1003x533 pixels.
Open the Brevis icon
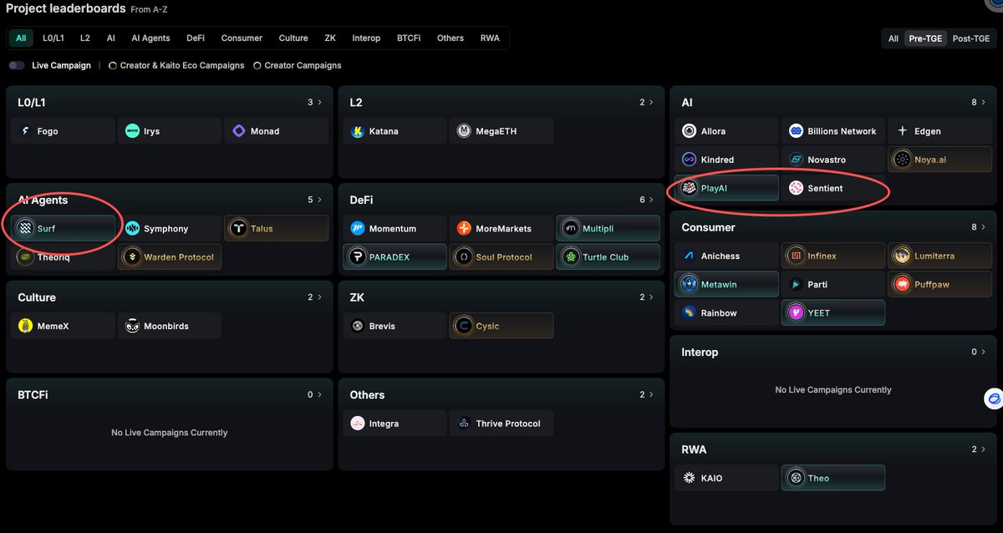tap(358, 326)
